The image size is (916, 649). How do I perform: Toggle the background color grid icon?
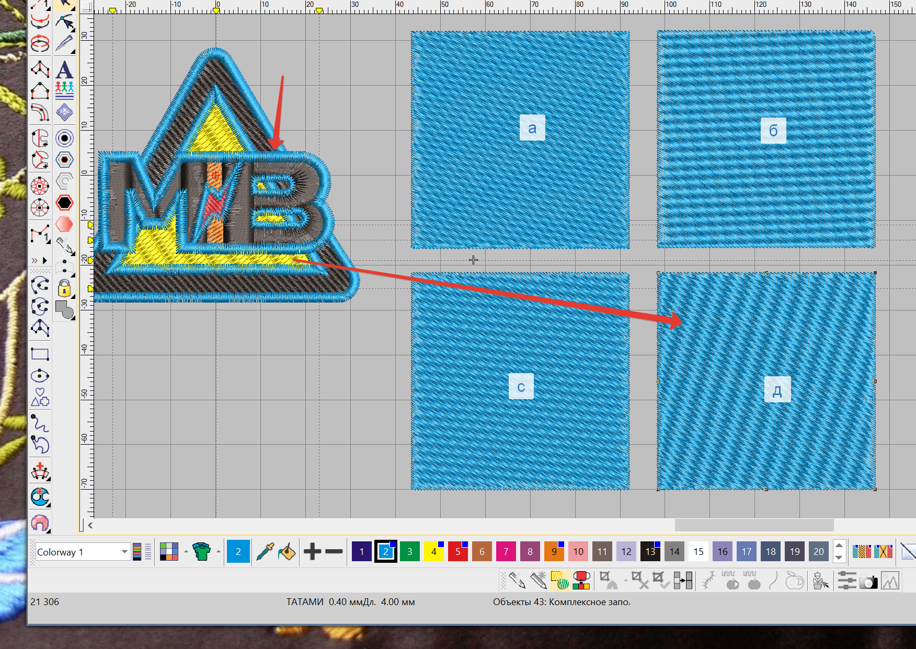coord(169,552)
